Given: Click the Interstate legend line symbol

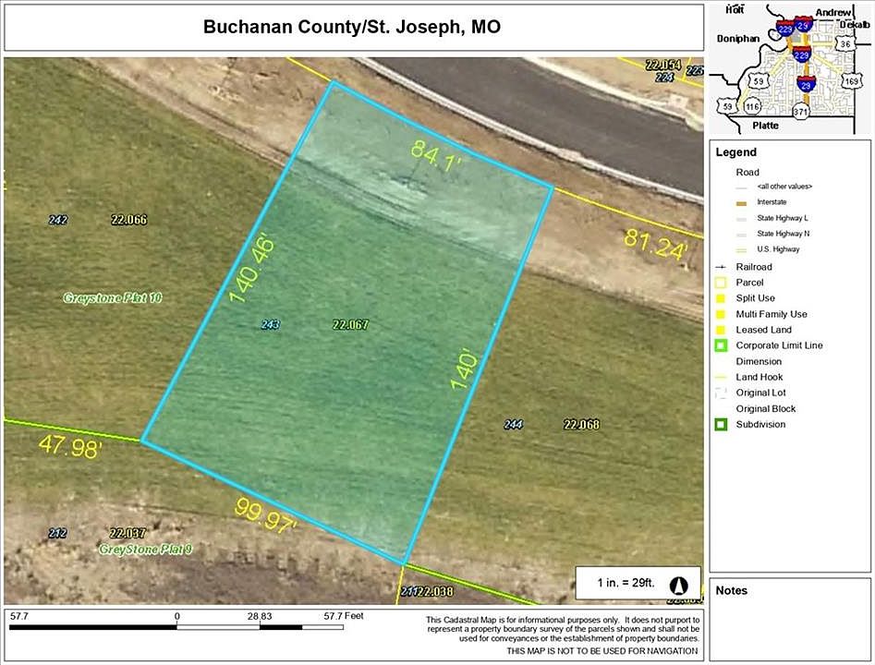Looking at the screenshot, I should point(742,203).
